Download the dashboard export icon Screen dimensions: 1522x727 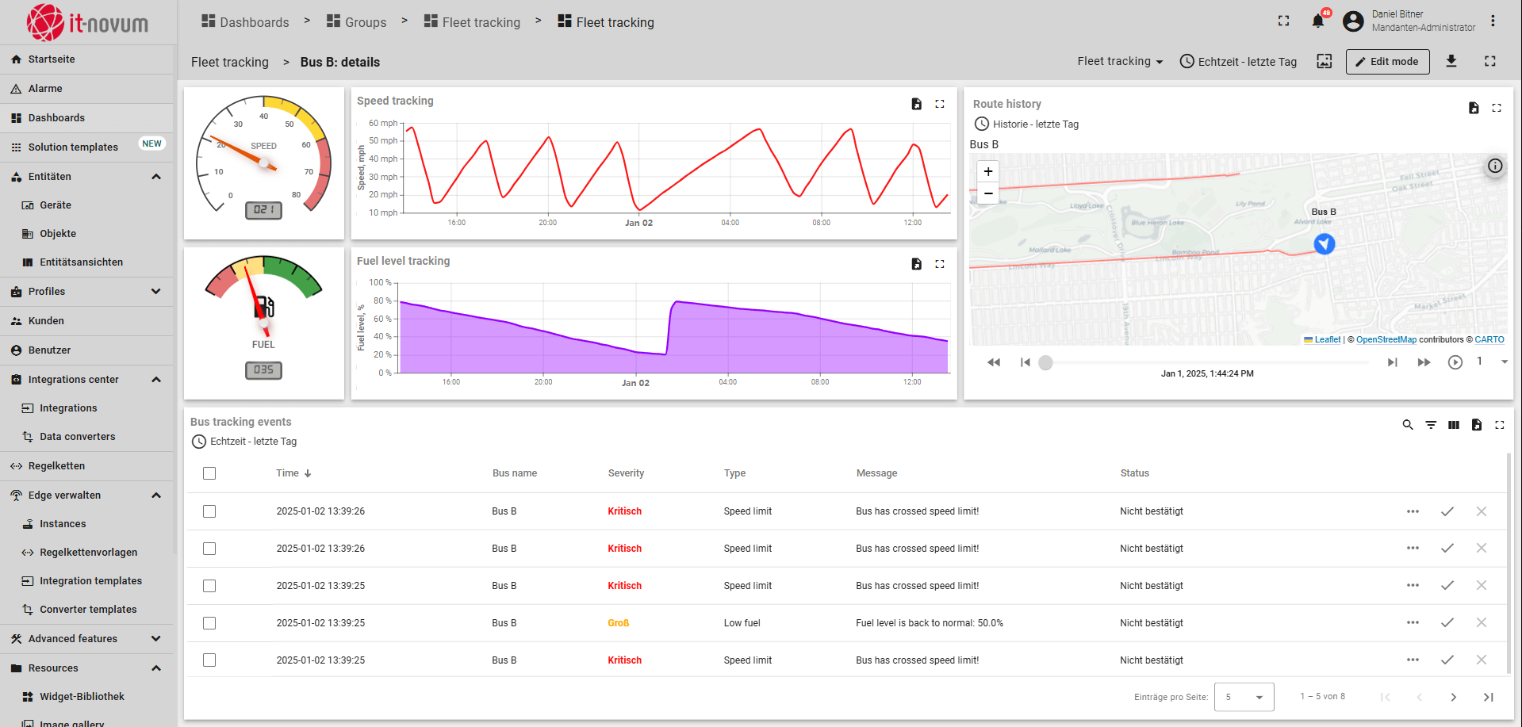click(1451, 61)
